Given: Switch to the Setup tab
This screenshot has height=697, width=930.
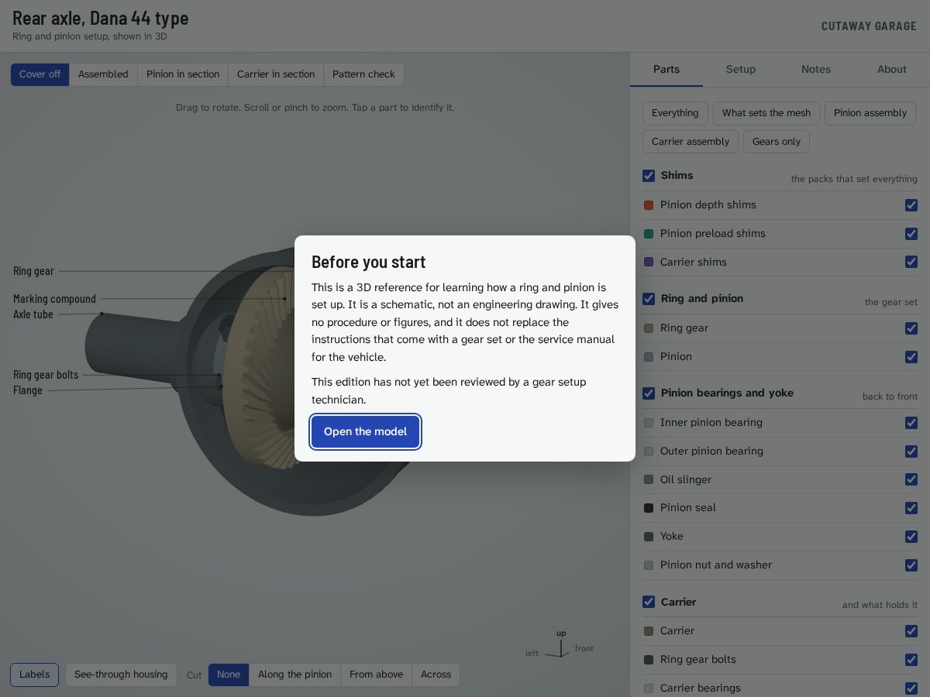Looking at the screenshot, I should (x=741, y=69).
